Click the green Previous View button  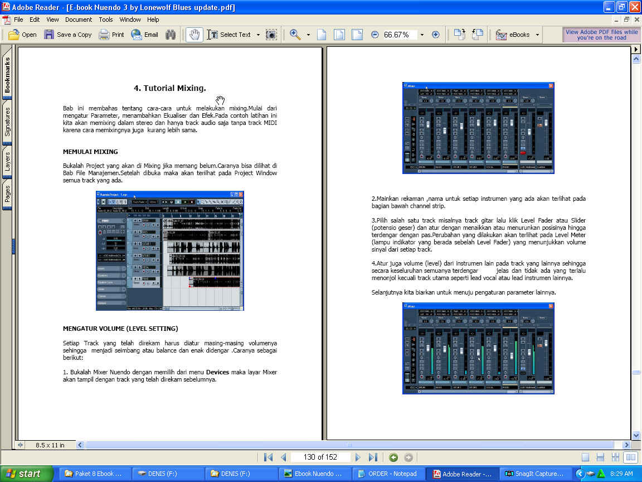point(393,457)
